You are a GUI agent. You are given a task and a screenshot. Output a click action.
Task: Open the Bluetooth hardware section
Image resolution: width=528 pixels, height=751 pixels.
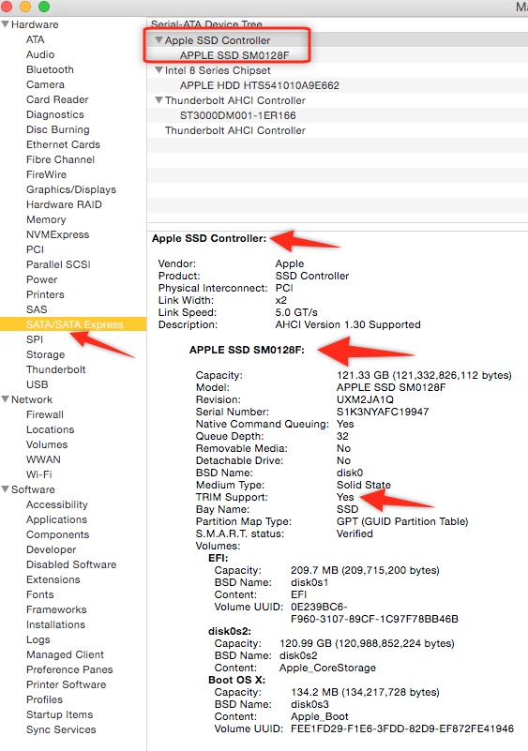click(50, 69)
